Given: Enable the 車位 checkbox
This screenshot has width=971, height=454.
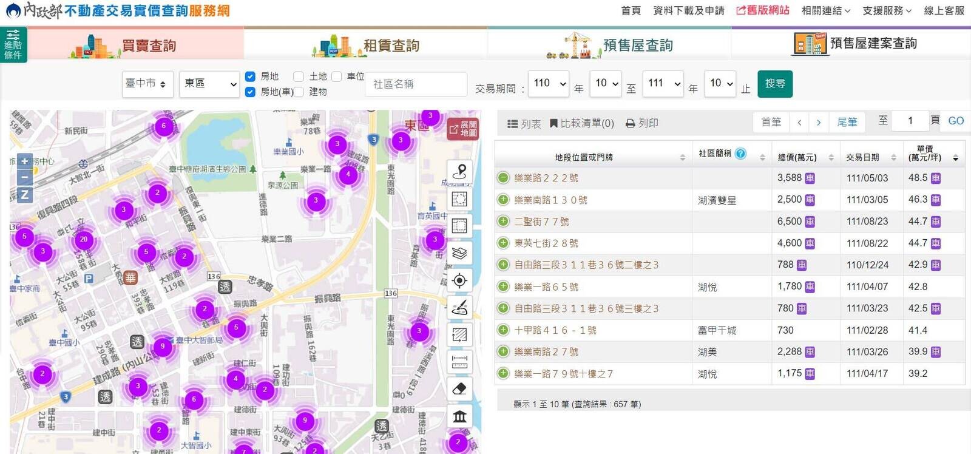Looking at the screenshot, I should 336,76.
